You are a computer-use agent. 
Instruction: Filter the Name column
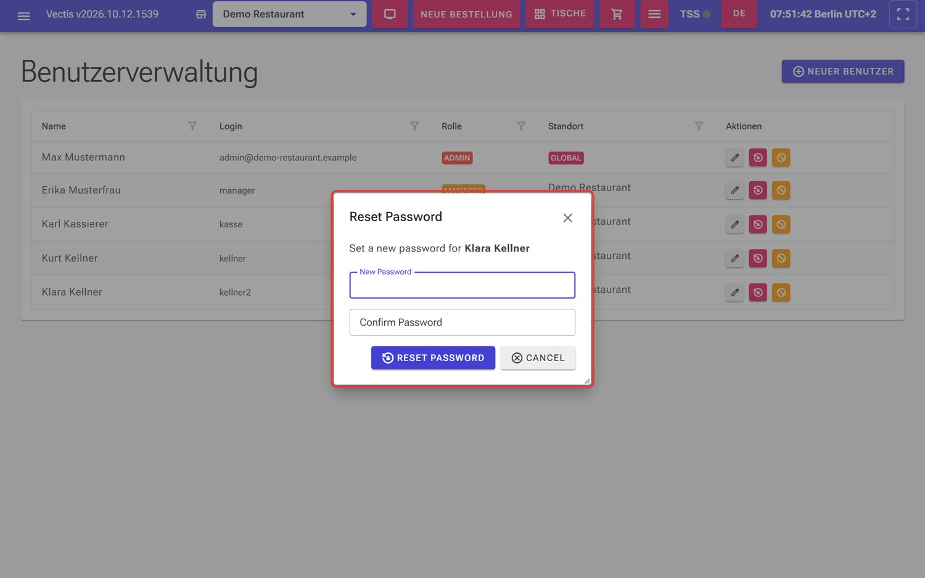[x=192, y=126]
